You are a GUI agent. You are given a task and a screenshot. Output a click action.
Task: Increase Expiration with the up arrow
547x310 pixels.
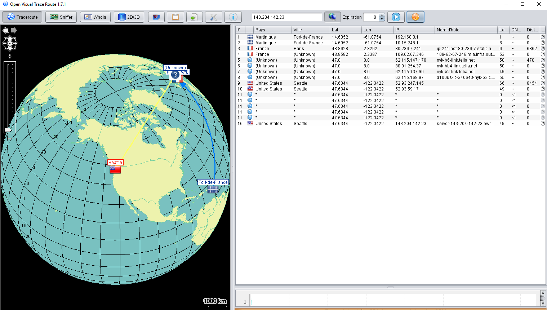pos(382,15)
